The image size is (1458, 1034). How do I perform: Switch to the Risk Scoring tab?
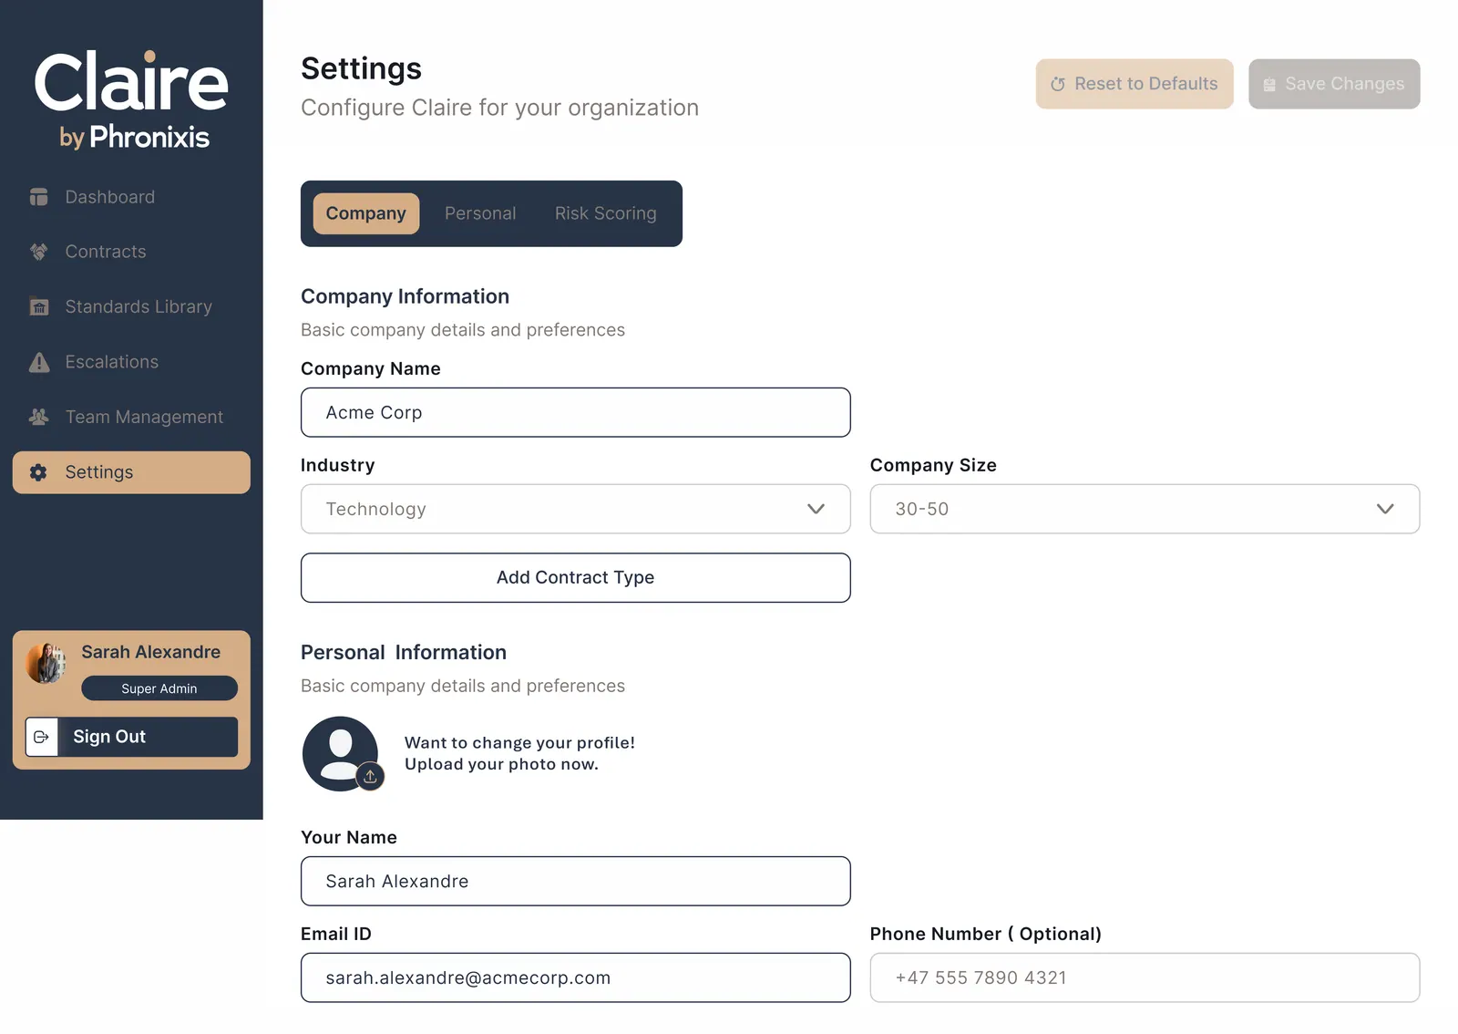coord(605,213)
